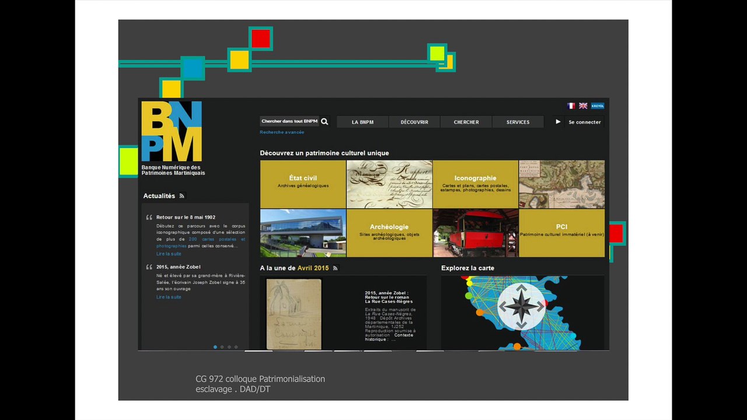Screen dimensions: 747x420
Task: Select the Kreyol language icon
Action: tap(598, 106)
